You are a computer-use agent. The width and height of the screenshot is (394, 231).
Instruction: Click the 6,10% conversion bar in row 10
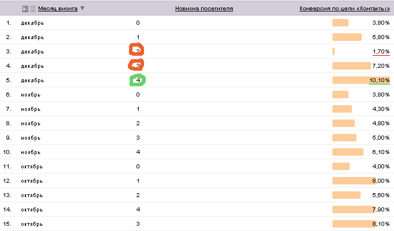tap(347, 152)
